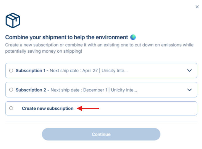This screenshot has width=202, height=149.
Task: Expand Subscription 2 details chevron
Action: click(x=189, y=90)
